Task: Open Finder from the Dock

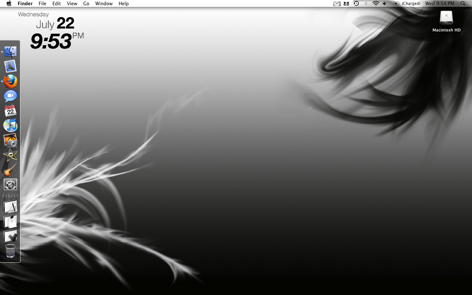Action: (x=10, y=51)
